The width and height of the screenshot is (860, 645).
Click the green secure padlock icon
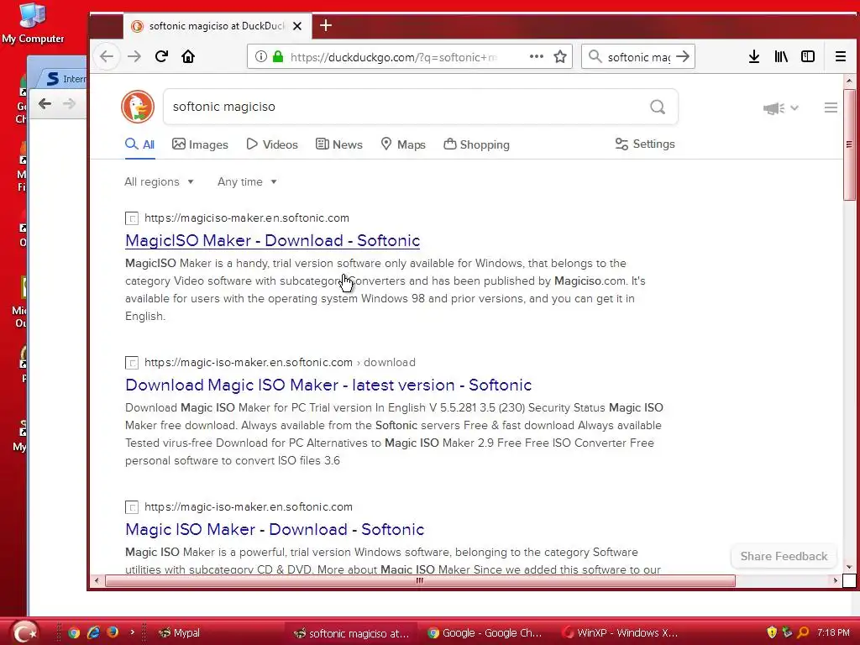[x=278, y=56]
